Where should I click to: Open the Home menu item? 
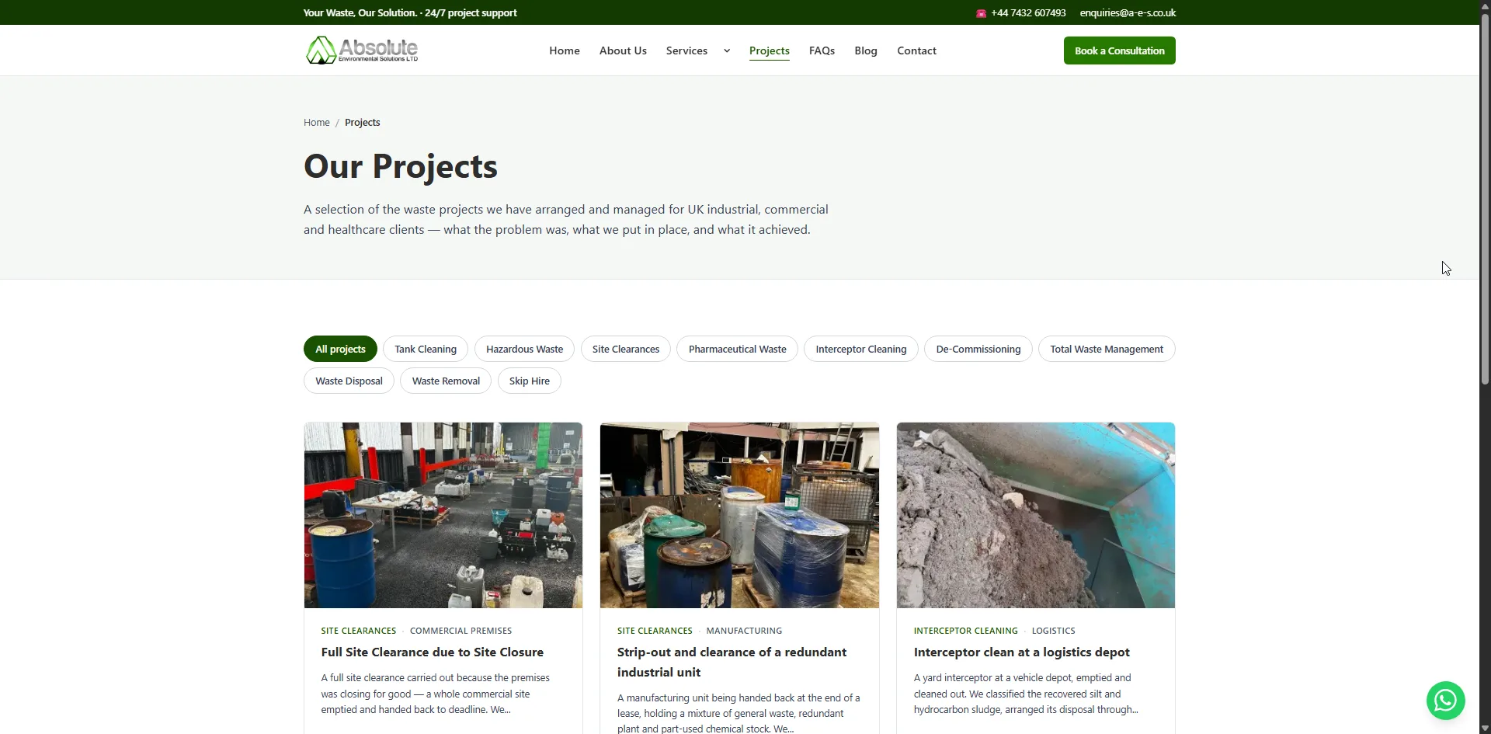[x=565, y=50]
